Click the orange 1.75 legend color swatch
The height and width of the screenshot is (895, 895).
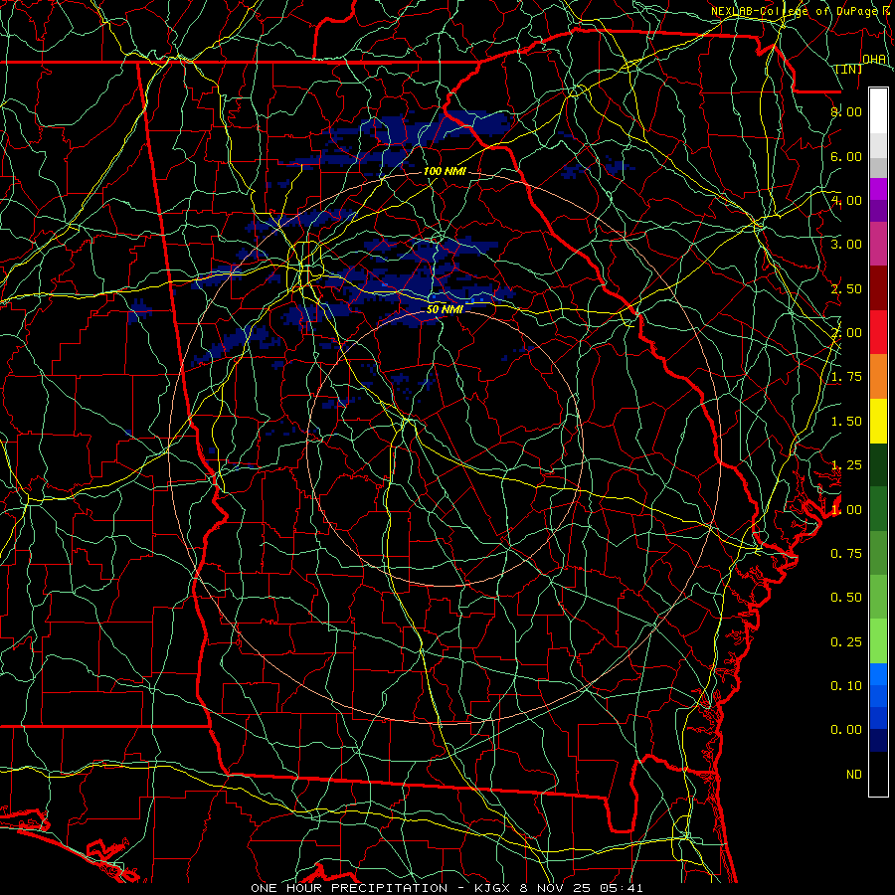click(878, 376)
